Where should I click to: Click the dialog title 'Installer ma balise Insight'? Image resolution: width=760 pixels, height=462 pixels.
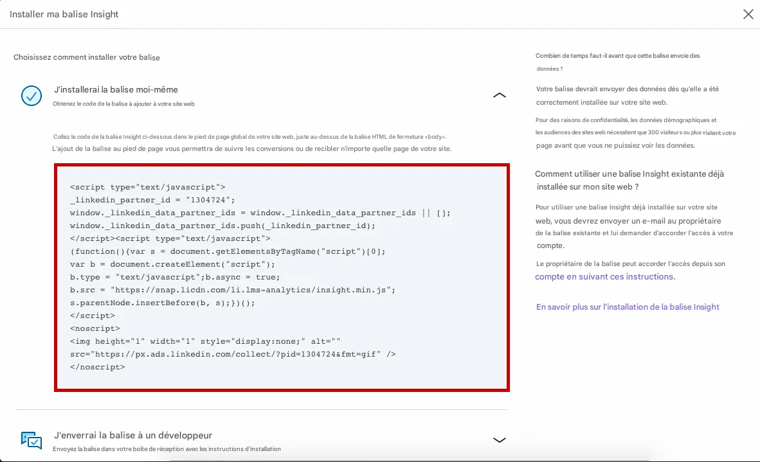pyautogui.click(x=64, y=14)
